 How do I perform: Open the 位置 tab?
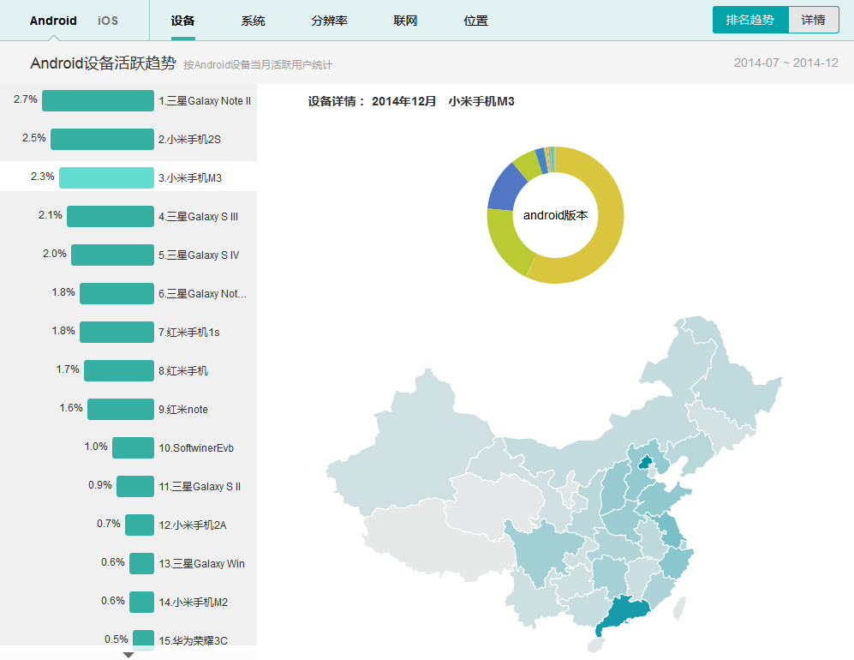475,21
